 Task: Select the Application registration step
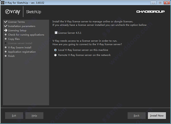point(22,52)
